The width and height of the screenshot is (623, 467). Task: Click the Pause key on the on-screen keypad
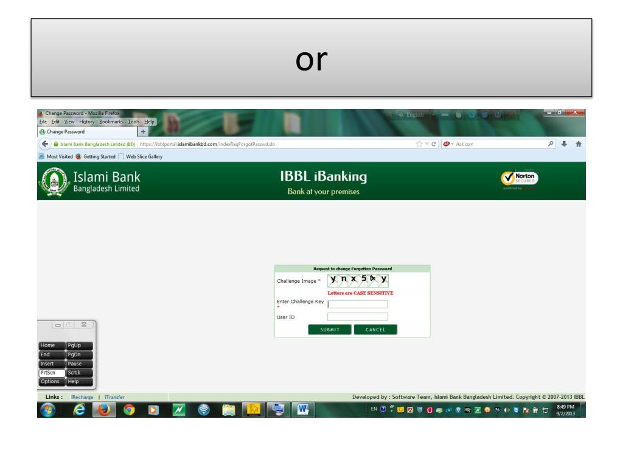point(80,364)
